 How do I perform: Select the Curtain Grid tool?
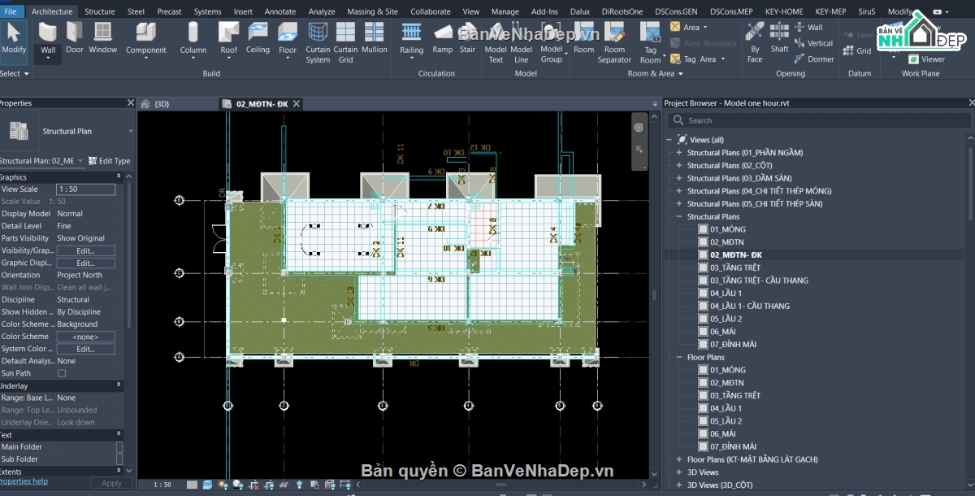pyautogui.click(x=345, y=42)
